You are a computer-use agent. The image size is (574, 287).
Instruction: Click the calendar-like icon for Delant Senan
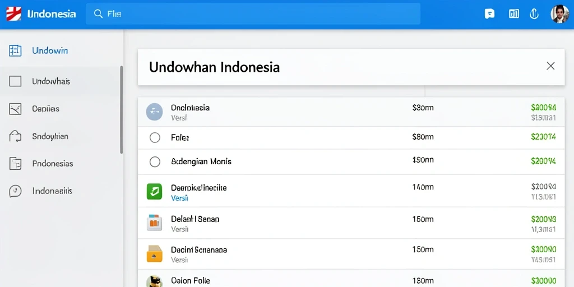(154, 222)
